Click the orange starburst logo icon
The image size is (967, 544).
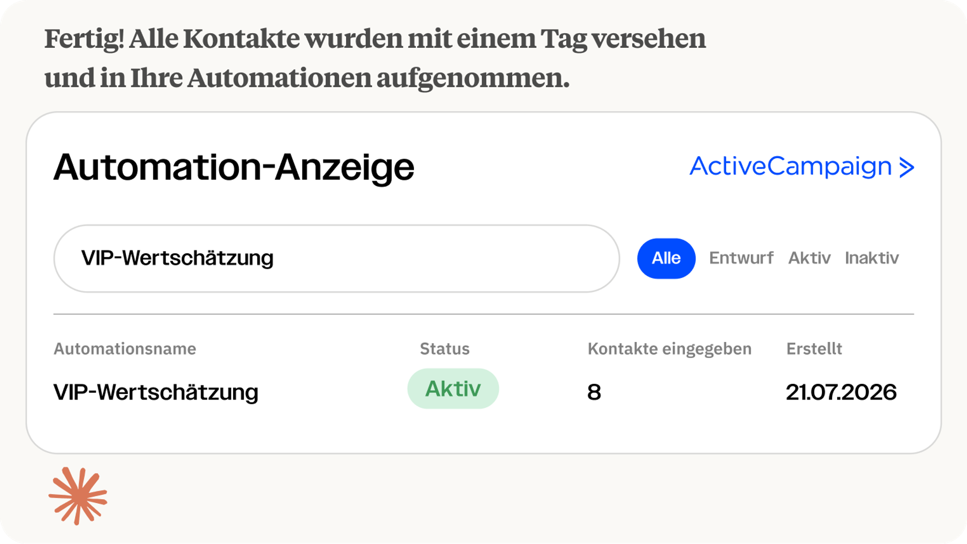[78, 496]
